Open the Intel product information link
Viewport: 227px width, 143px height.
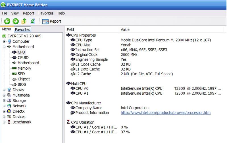166,113
